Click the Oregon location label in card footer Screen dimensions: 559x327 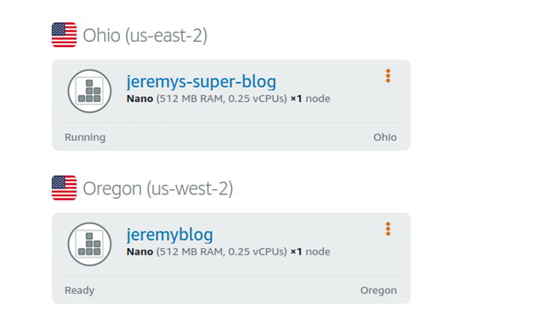(379, 291)
